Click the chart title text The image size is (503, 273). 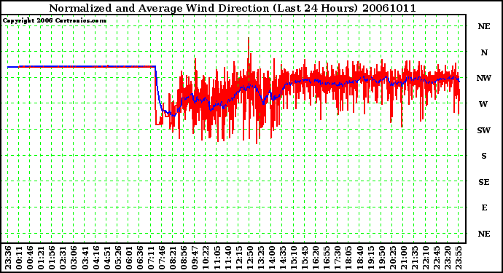point(233,8)
